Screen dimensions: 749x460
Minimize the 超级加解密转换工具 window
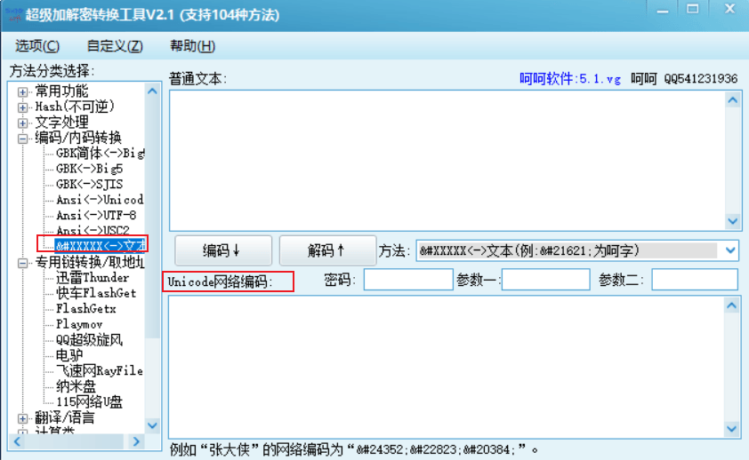click(662, 10)
